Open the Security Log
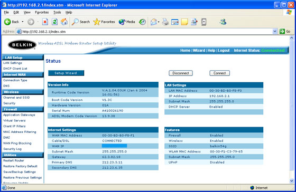The height and width of the screenshot is (192, 296). click(x=12, y=149)
